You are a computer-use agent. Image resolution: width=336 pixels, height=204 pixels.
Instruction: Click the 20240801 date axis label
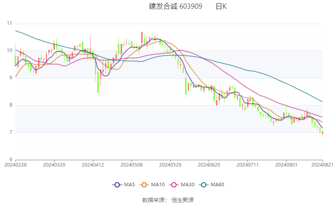tap(286, 165)
